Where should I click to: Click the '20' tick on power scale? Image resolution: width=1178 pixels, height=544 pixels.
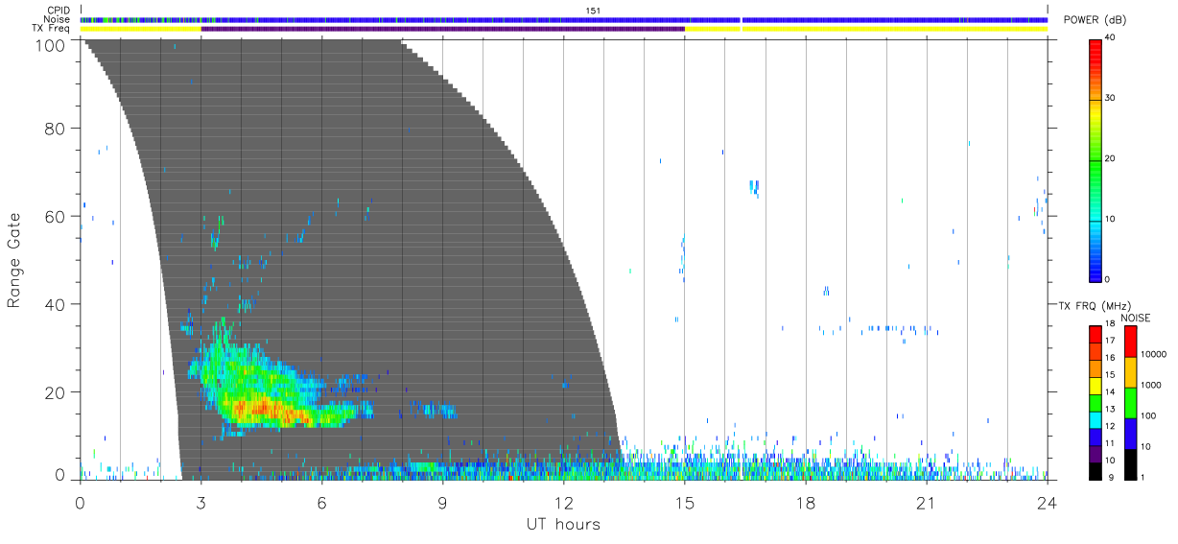(1112, 158)
